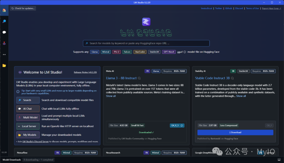Open the Search sidebar magnifier icon

pos(4,21)
